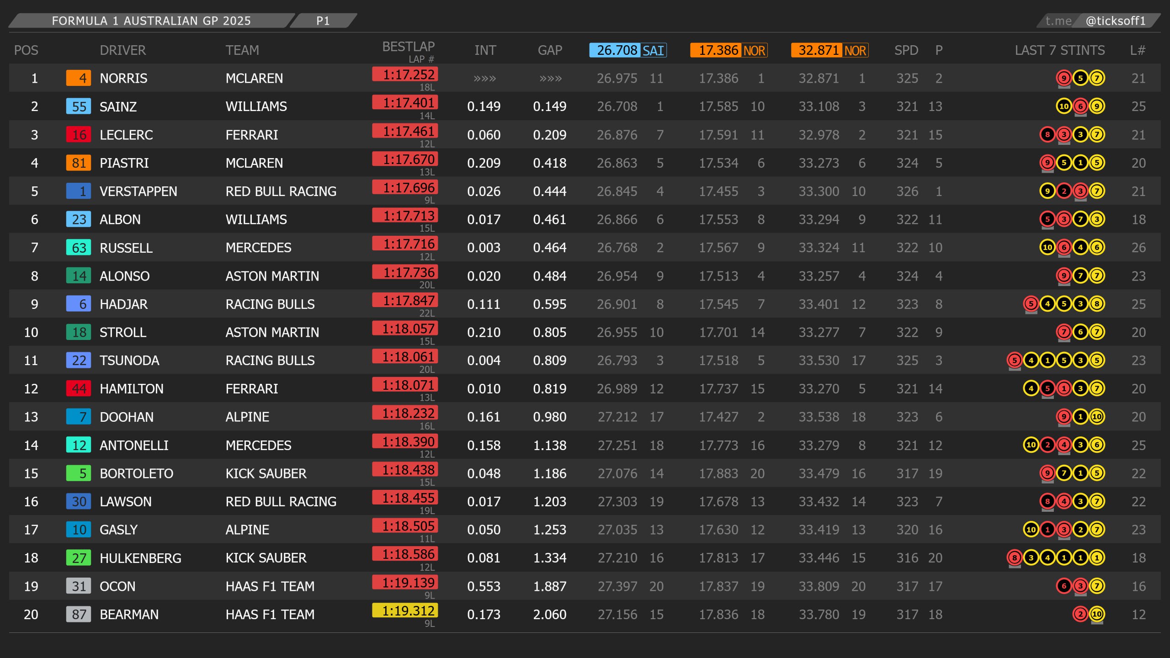
Task: Click sector time 17.427 in Doohan row
Action: click(718, 417)
